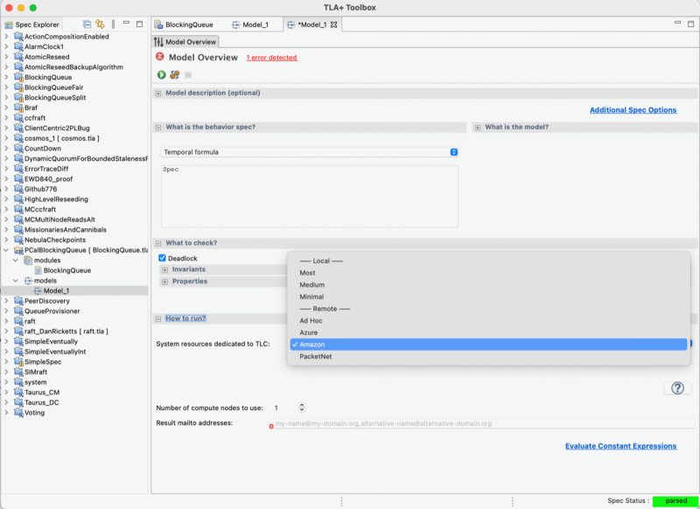
Task: Click Result mailto addresses input field
Action: [485, 423]
